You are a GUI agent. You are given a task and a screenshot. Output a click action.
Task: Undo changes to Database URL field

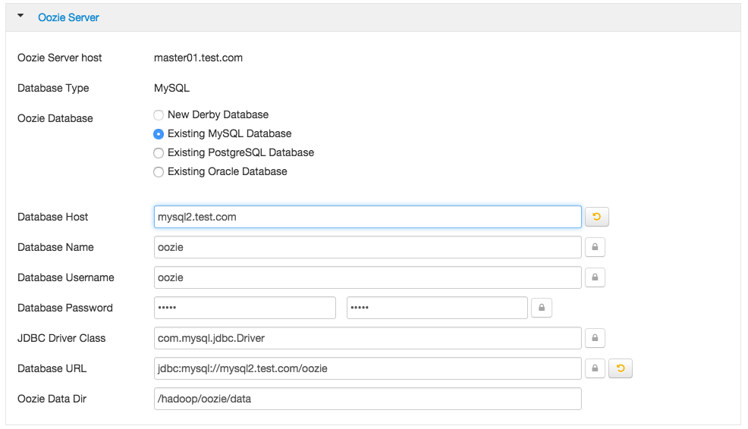[621, 368]
